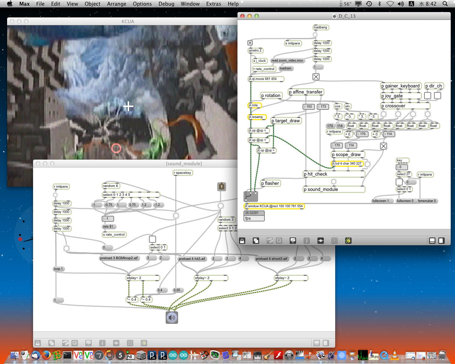Toggle the checked box above qmetro 2
Image resolution: width=455 pixels, height=364 pixels.
pos(250,43)
